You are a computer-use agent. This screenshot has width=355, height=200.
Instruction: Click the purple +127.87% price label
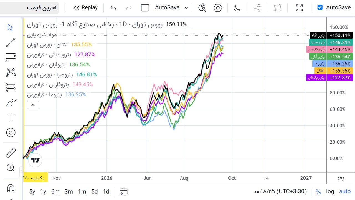coord(339,78)
